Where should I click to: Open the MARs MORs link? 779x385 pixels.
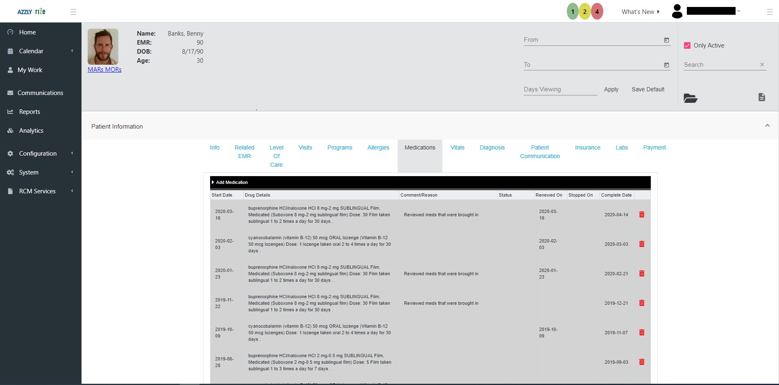[x=104, y=70]
